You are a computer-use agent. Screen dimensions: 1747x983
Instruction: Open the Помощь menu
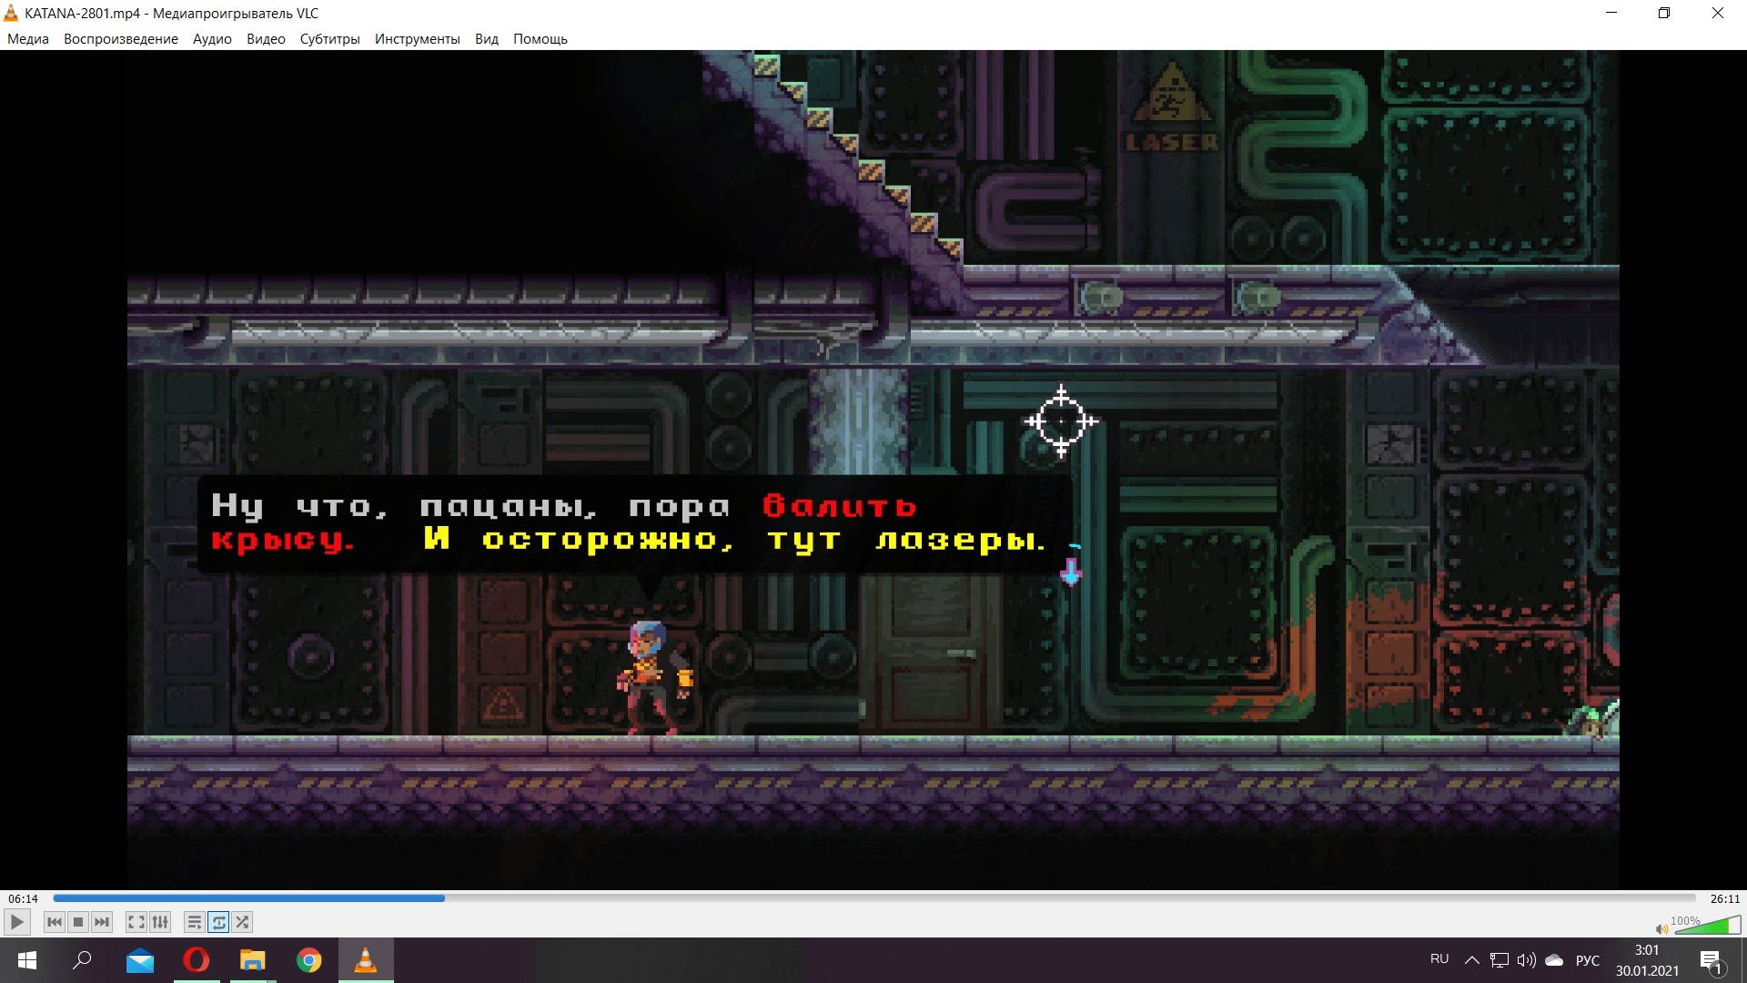pyautogui.click(x=540, y=38)
